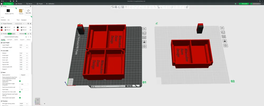Uncheck Smart scarf seam application
Screen dimensions: 264x106
(x=20, y=81)
